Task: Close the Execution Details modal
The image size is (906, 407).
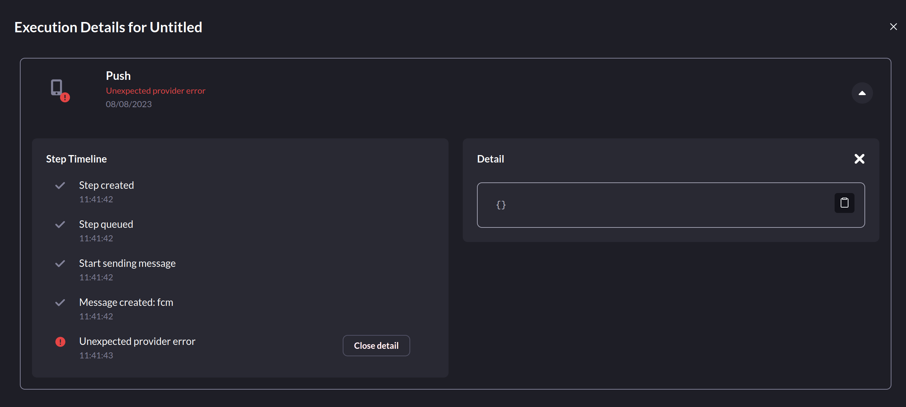Action: 893,27
